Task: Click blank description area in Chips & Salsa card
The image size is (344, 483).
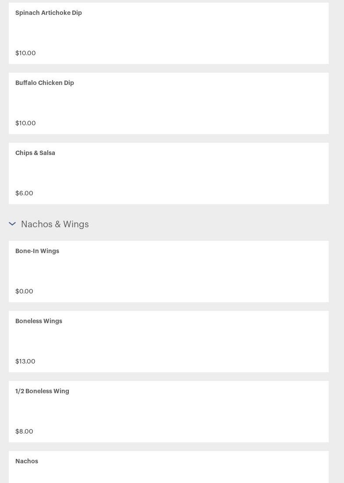Action: tap(169, 173)
